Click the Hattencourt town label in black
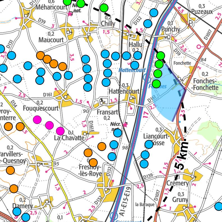The height and width of the screenshot is (222, 222). (x=124, y=91)
